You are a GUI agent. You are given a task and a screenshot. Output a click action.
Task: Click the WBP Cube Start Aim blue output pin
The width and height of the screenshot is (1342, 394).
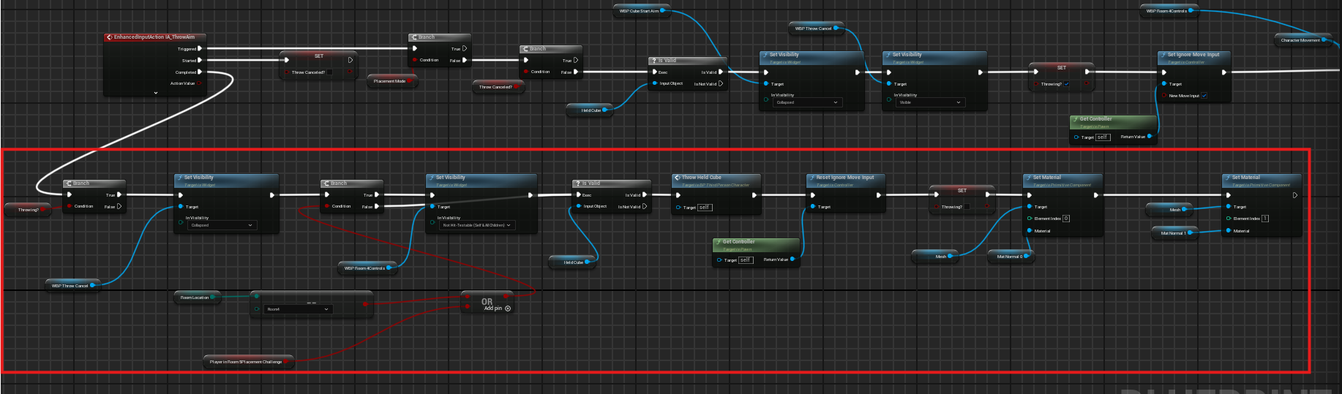click(663, 11)
